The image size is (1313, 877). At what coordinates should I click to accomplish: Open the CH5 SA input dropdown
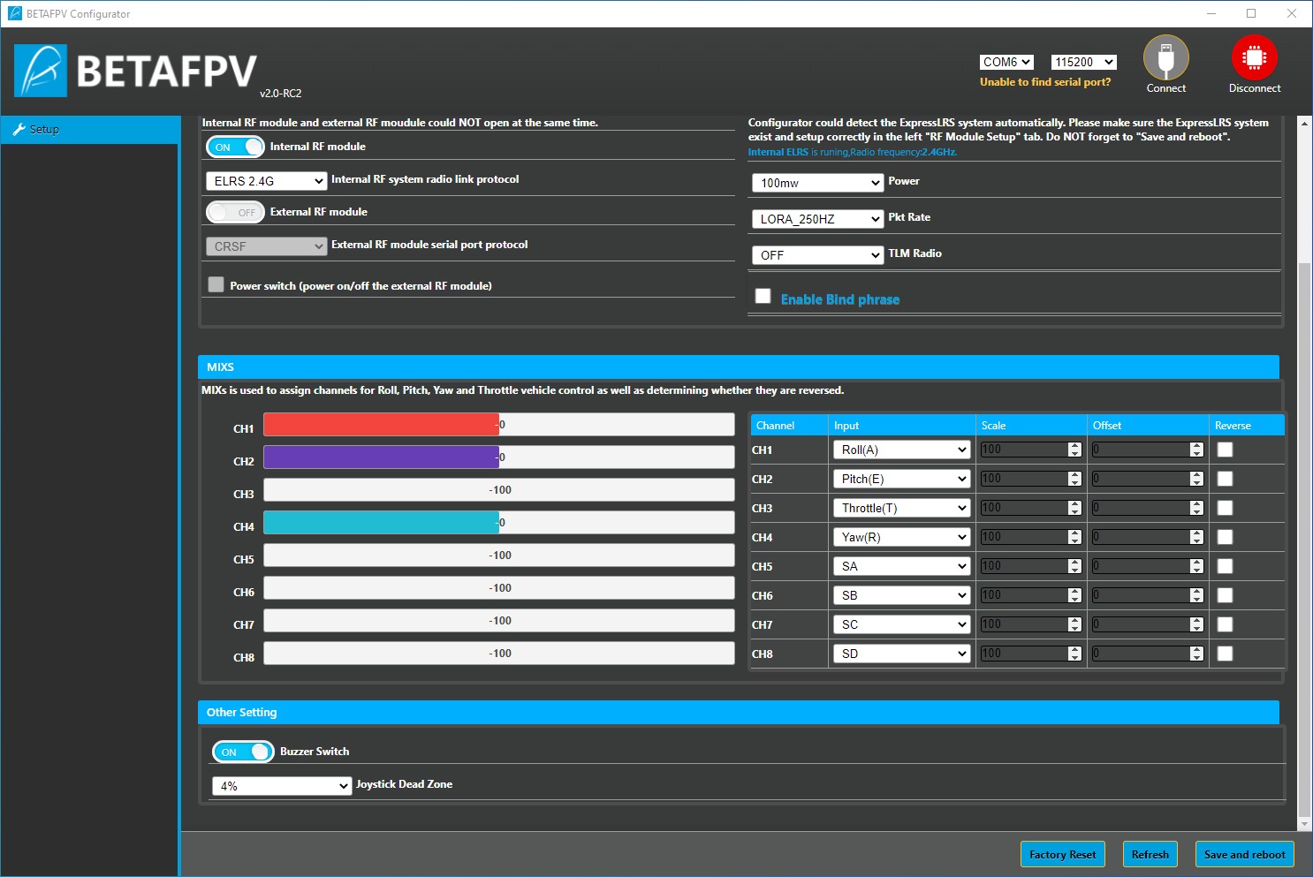(901, 566)
